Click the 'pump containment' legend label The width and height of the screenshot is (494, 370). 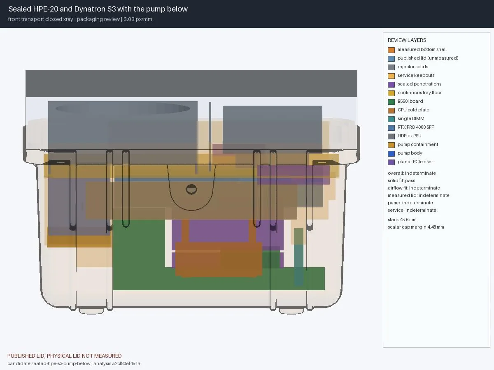(x=418, y=144)
